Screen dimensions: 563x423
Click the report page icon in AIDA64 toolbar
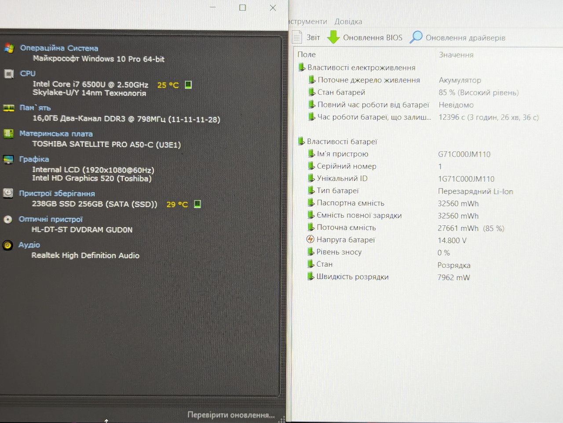tap(297, 37)
